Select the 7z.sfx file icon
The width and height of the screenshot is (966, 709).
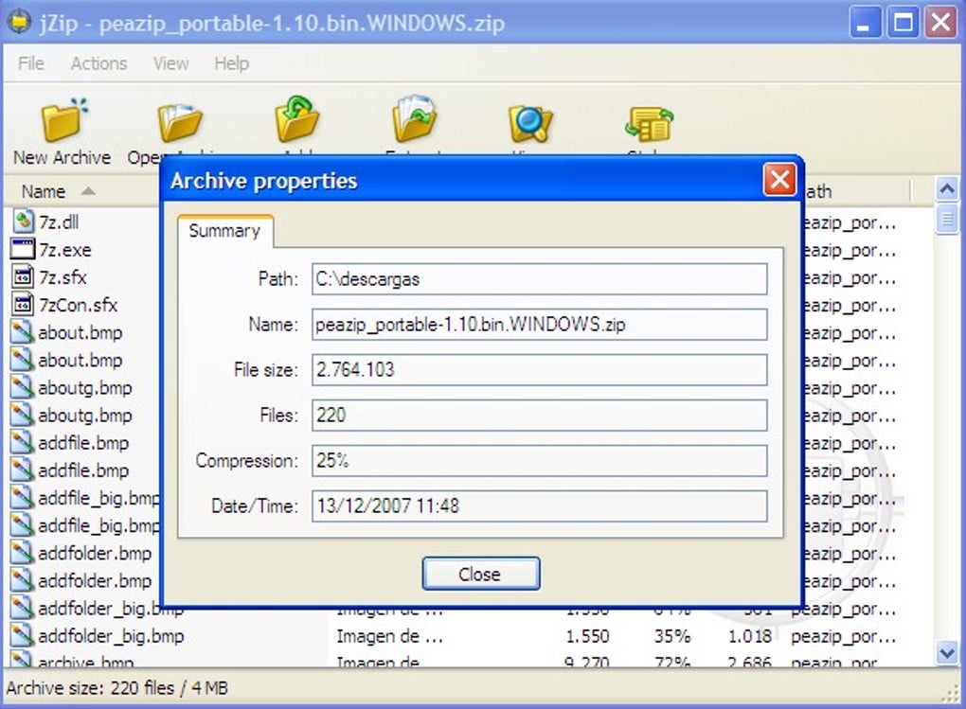pos(23,276)
